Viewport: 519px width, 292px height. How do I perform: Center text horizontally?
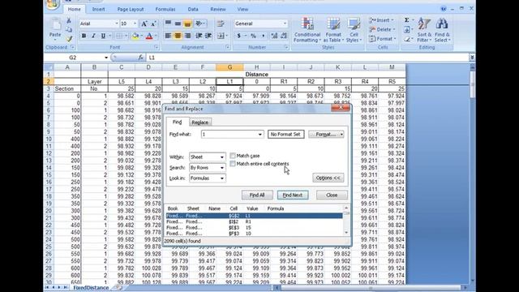[178, 36]
